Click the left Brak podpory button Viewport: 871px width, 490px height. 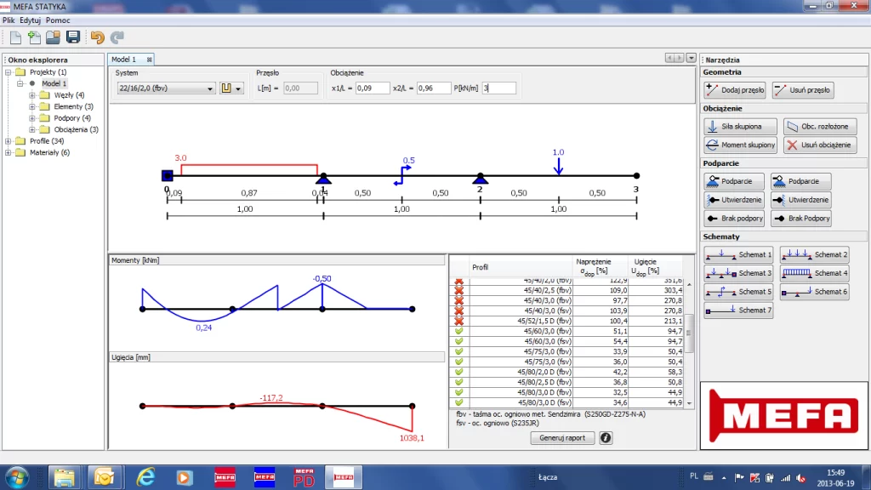click(734, 219)
